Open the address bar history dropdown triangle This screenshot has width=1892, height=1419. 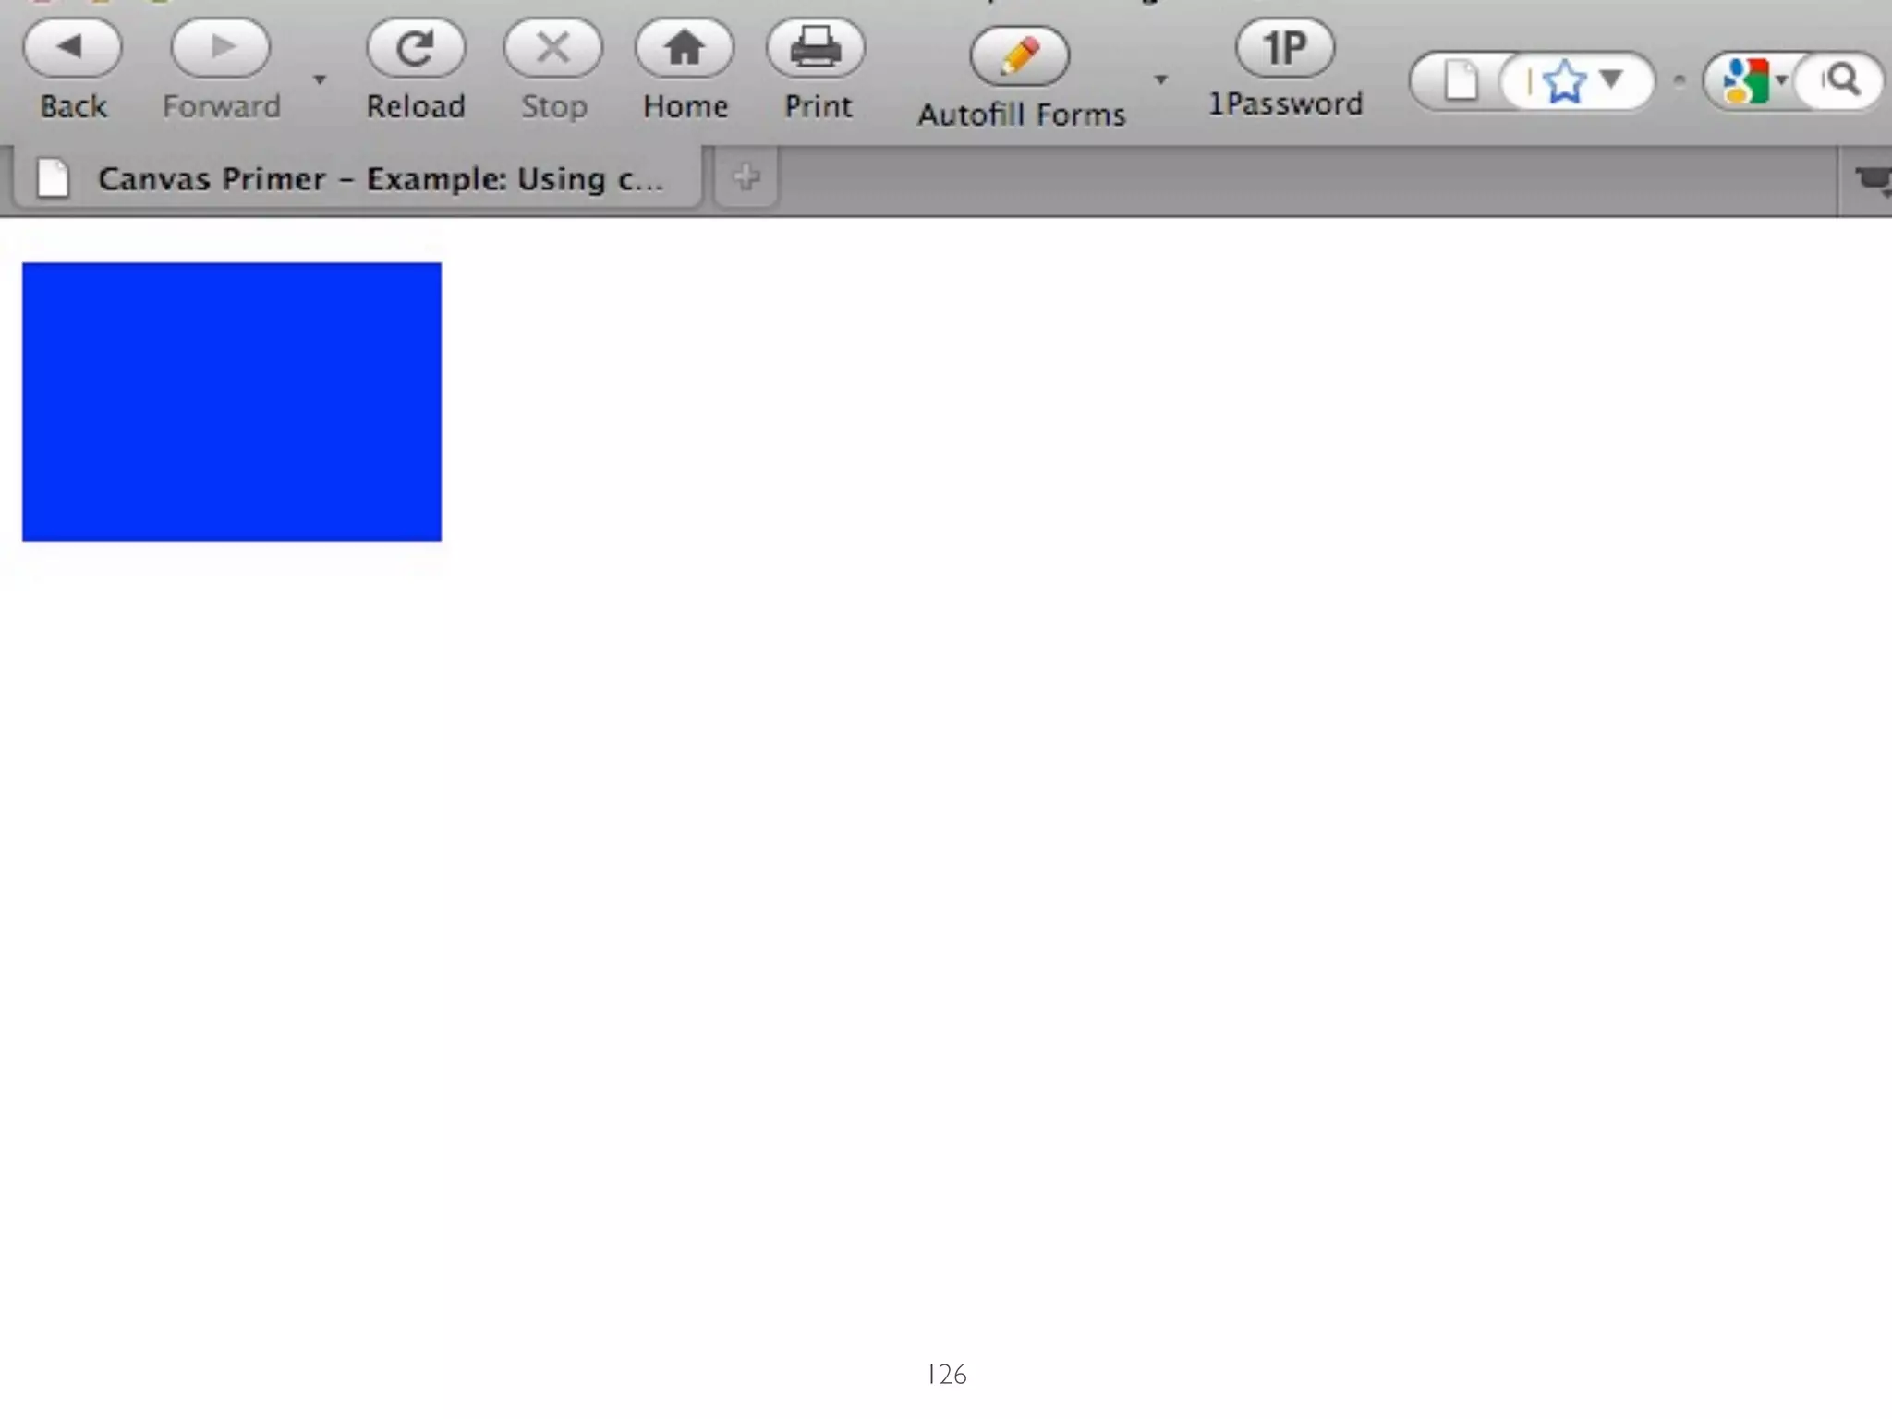tap(1611, 80)
